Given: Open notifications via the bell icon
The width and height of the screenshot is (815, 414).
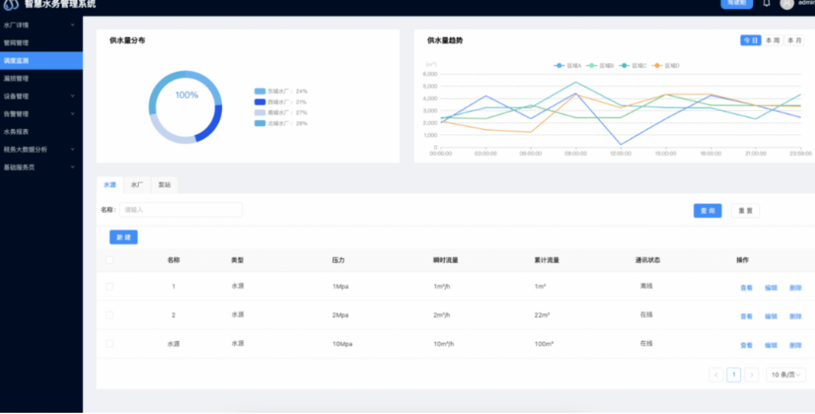Looking at the screenshot, I should pyautogui.click(x=767, y=4).
